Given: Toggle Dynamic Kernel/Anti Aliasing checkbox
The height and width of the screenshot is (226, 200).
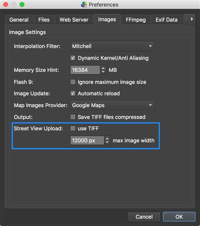Looking at the screenshot, I should pos(73,58).
